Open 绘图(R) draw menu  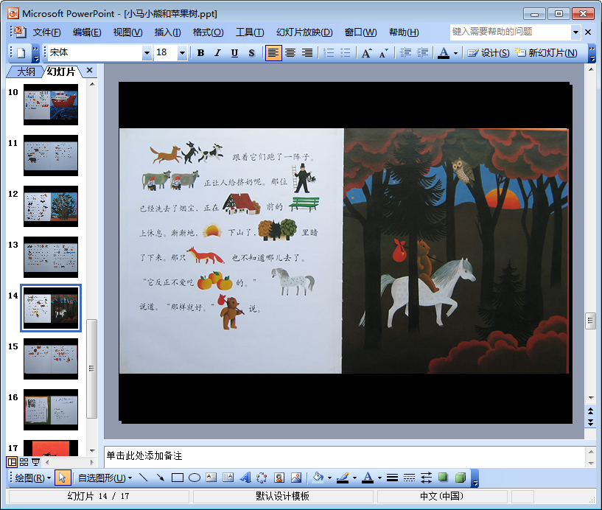click(32, 478)
